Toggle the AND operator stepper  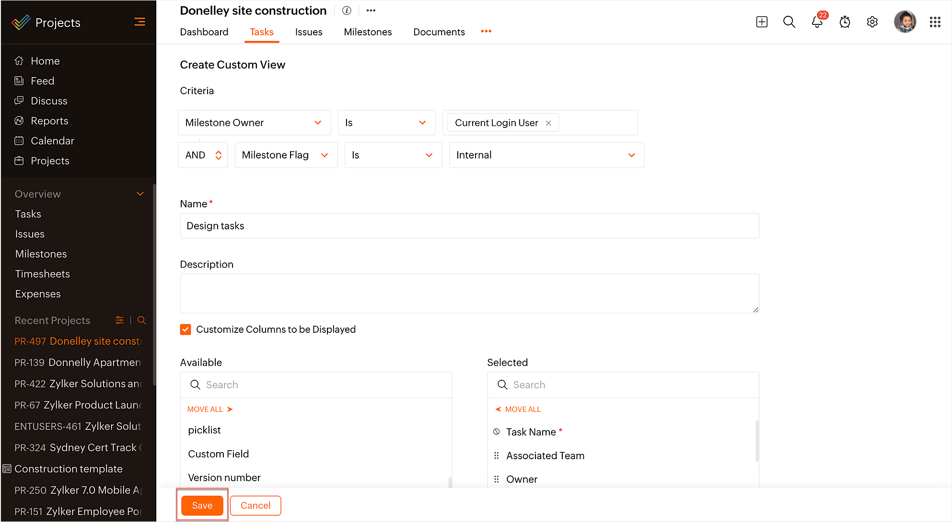(x=218, y=155)
